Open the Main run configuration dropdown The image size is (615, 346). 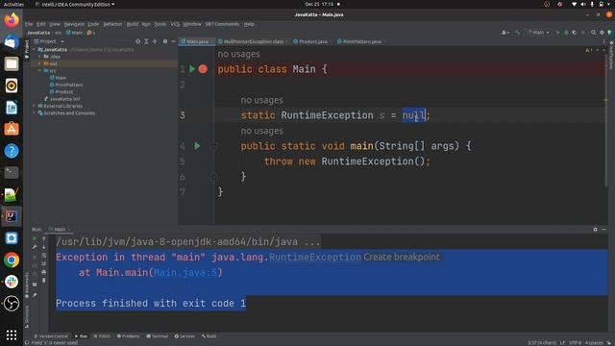pyautogui.click(x=538, y=33)
